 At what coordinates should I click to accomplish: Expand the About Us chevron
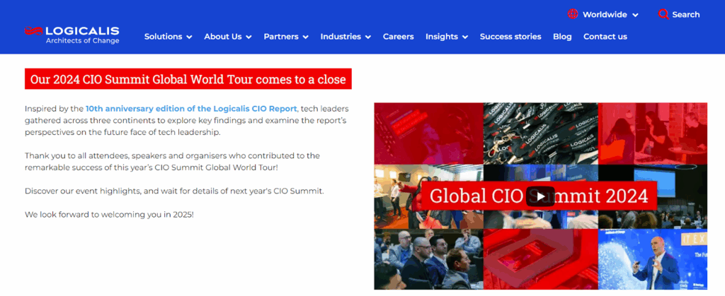coord(249,37)
